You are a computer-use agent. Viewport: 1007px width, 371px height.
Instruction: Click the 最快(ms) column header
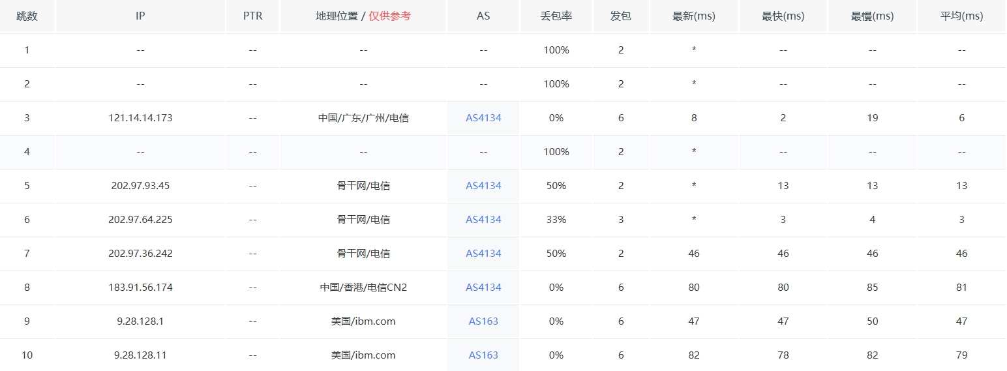(783, 16)
